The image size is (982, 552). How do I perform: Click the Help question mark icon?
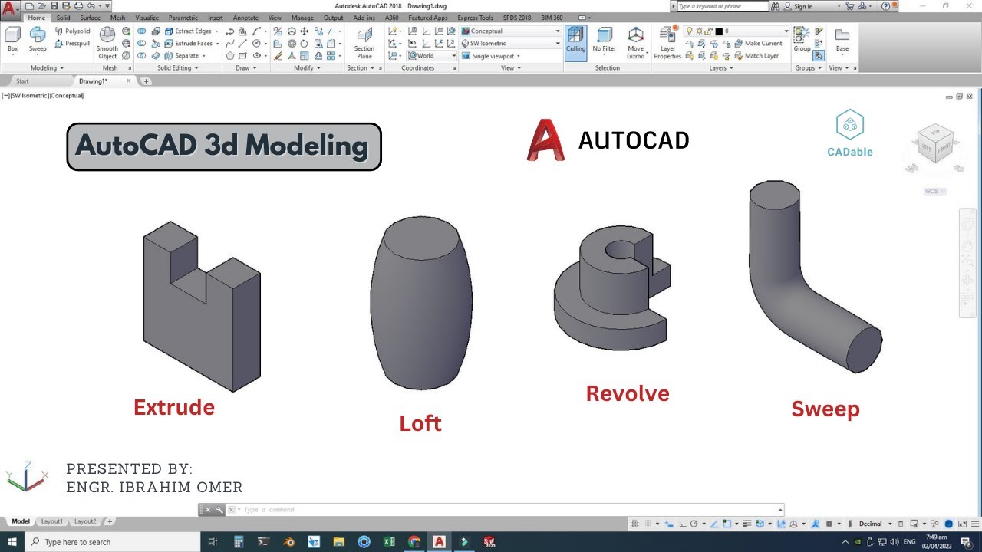886,6
